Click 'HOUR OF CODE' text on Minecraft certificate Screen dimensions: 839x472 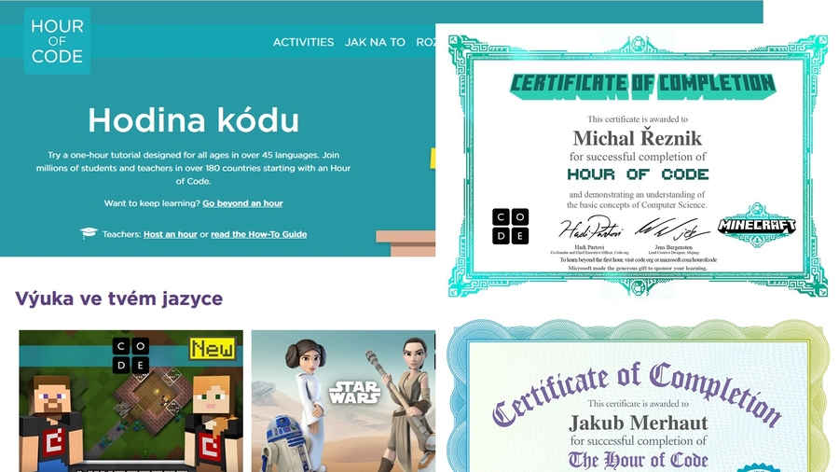click(x=638, y=174)
